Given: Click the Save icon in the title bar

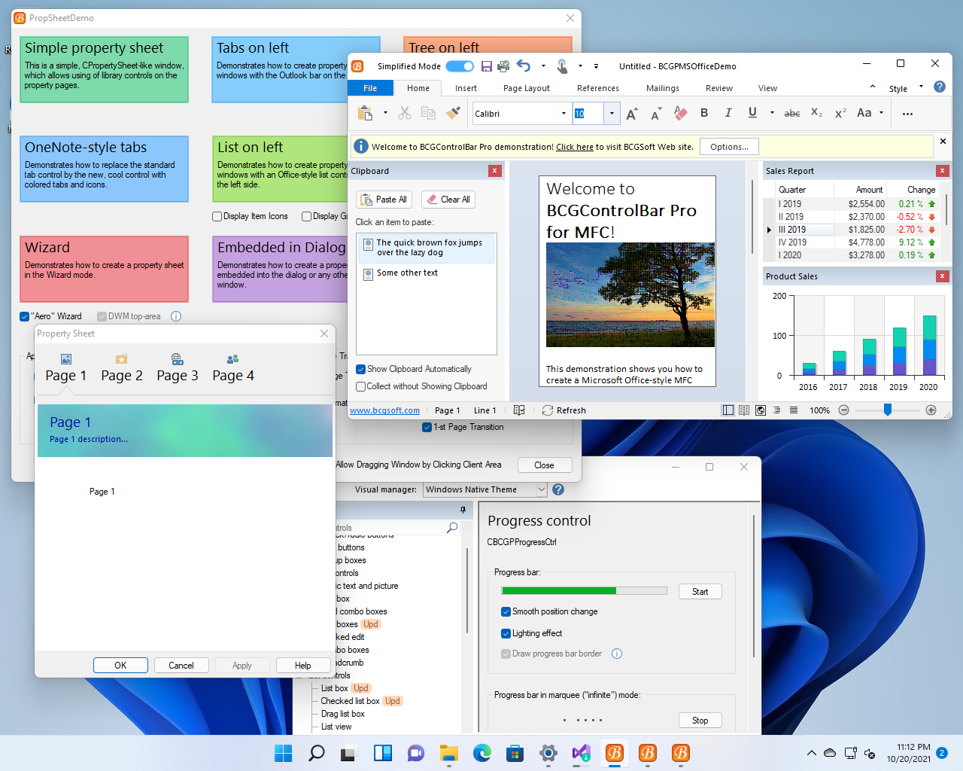Looking at the screenshot, I should 486,66.
